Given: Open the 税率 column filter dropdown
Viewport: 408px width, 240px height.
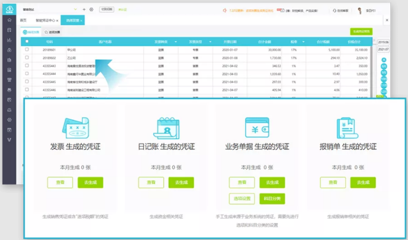Looking at the screenshot, I should pyautogui.click(x=303, y=42).
